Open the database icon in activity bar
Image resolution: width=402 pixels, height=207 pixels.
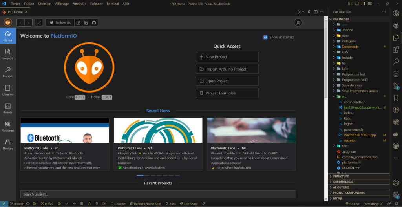[x=396, y=74]
